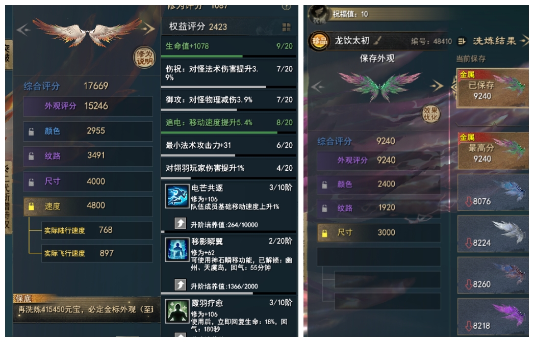Viewport: 534px width, 342px height.
Task: Toggle the lock on 速度 4800
Action: [31, 206]
